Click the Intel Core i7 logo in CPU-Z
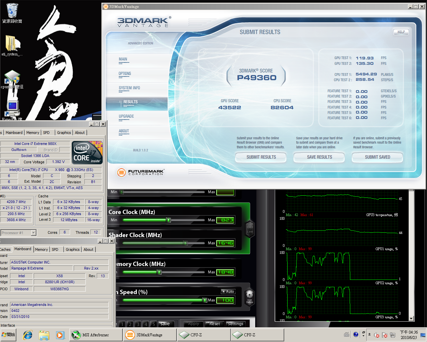This screenshot has height=342, width=427. click(87, 153)
